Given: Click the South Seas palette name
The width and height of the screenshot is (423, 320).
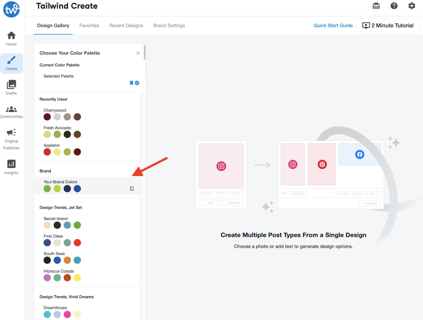Looking at the screenshot, I should coord(54,253).
